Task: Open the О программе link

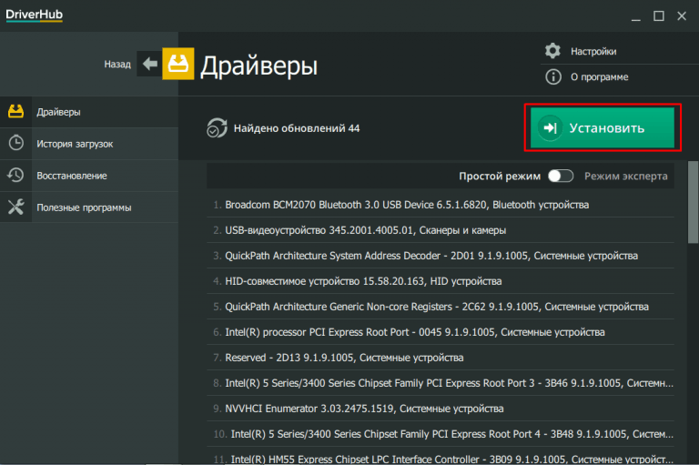Action: coord(599,77)
